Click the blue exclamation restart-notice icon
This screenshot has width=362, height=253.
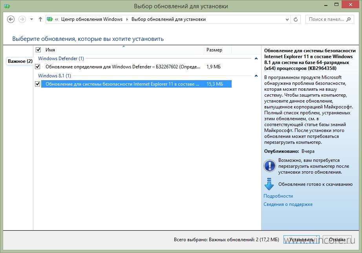pyautogui.click(x=270, y=166)
